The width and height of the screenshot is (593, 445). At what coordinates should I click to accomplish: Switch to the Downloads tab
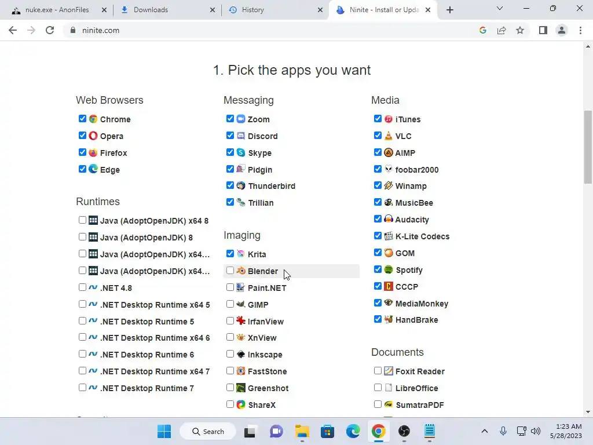pyautogui.click(x=167, y=10)
